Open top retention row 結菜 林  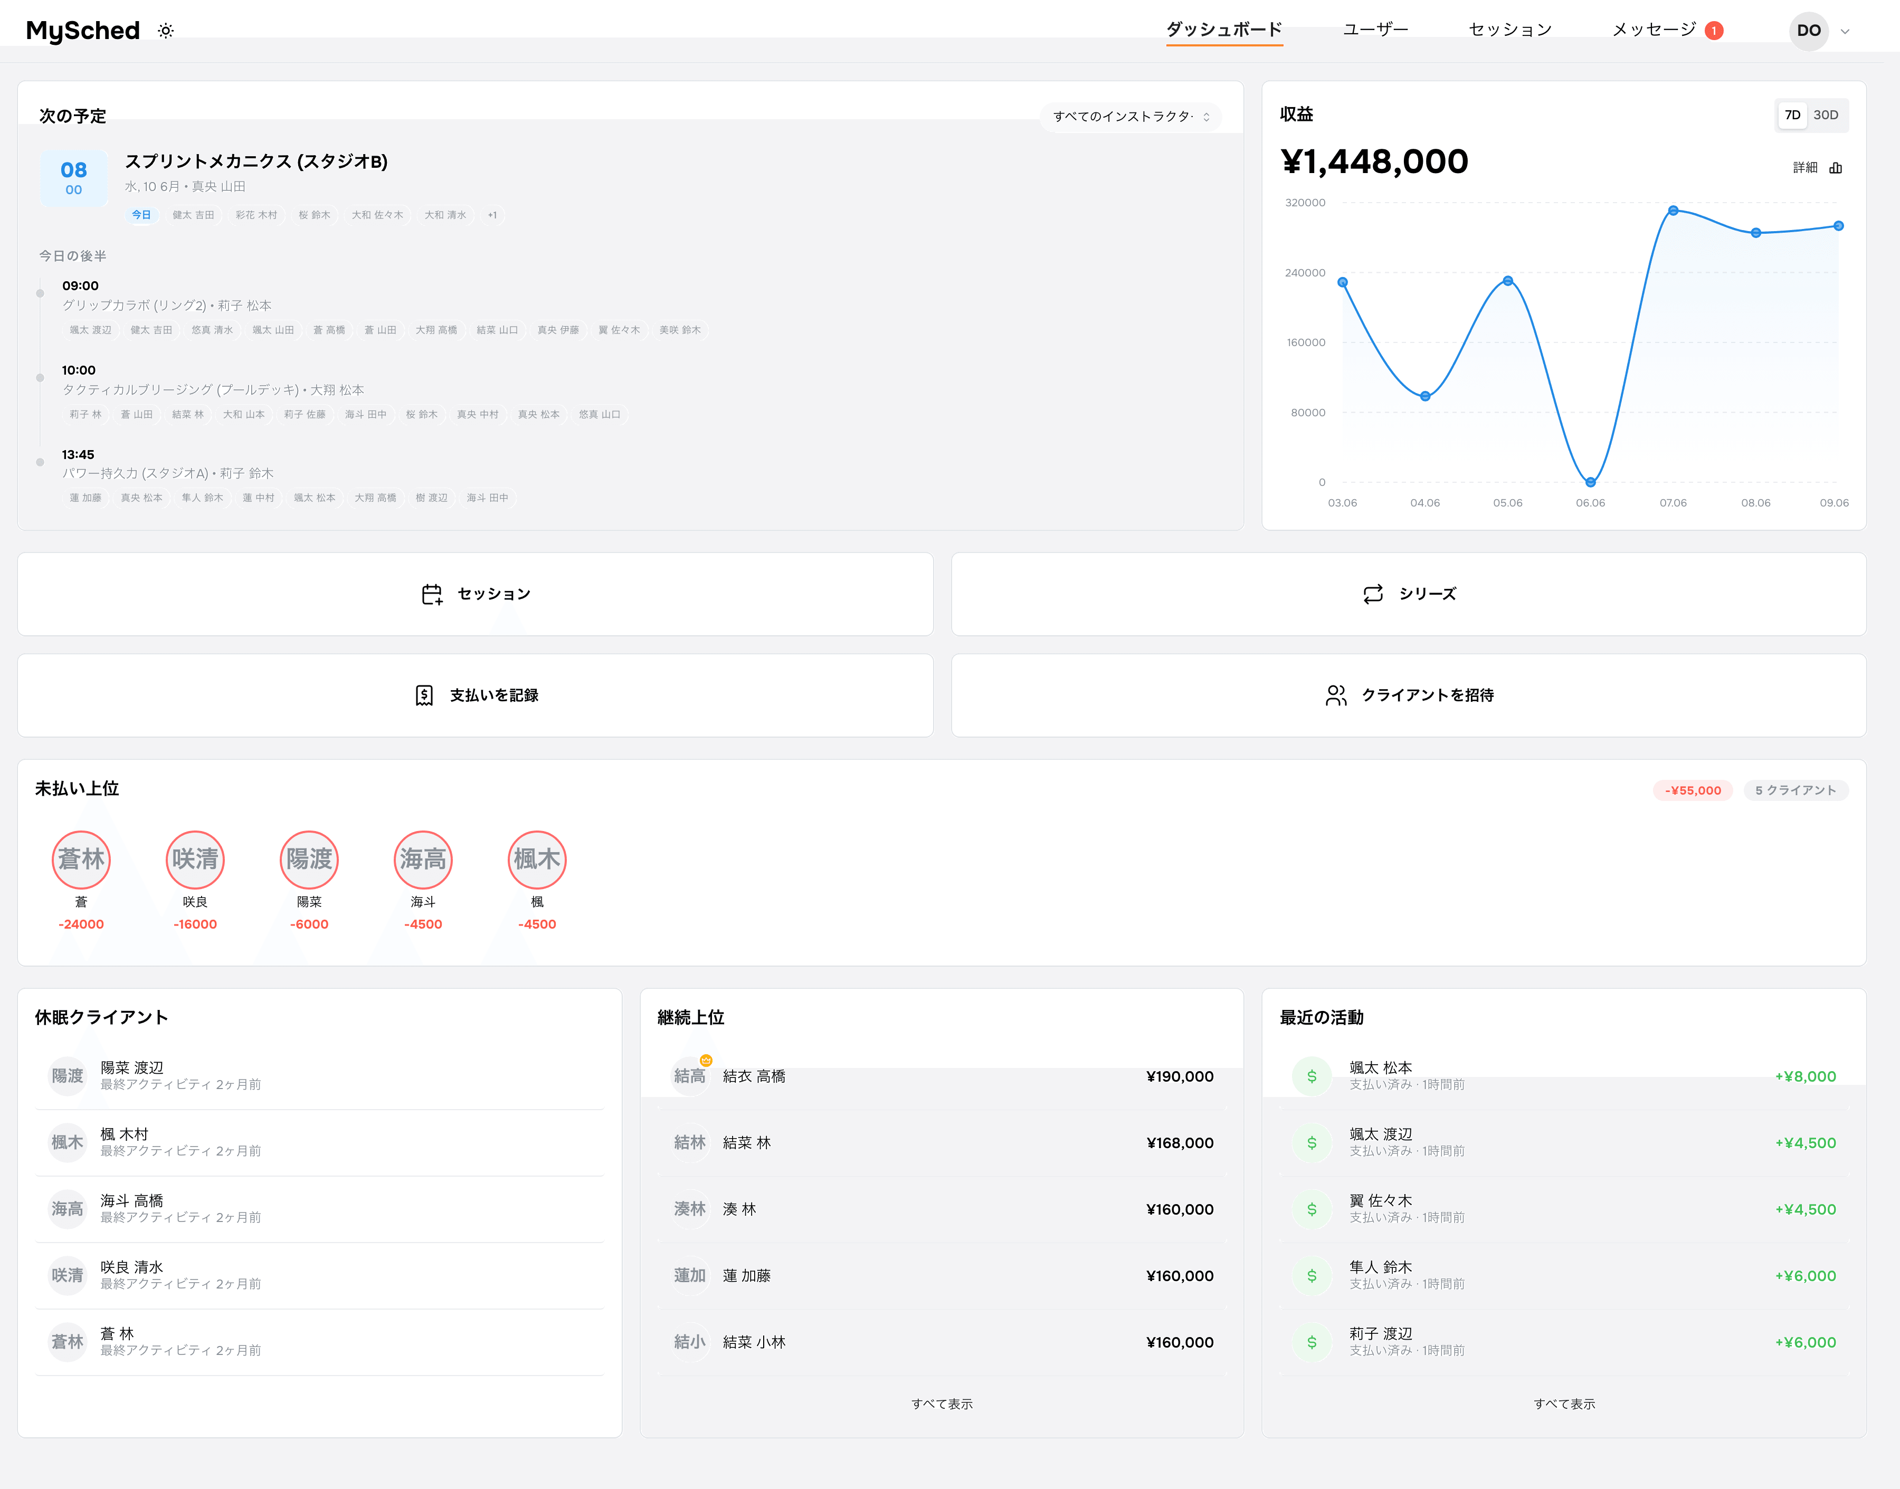pos(942,1142)
